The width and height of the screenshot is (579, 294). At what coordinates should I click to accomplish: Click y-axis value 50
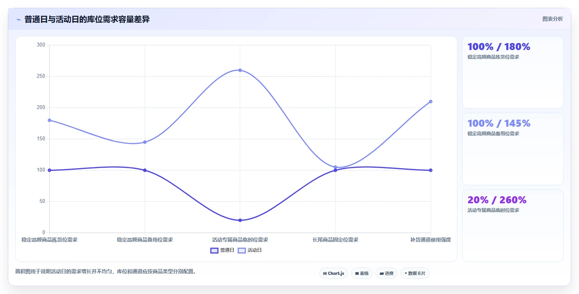42,201
